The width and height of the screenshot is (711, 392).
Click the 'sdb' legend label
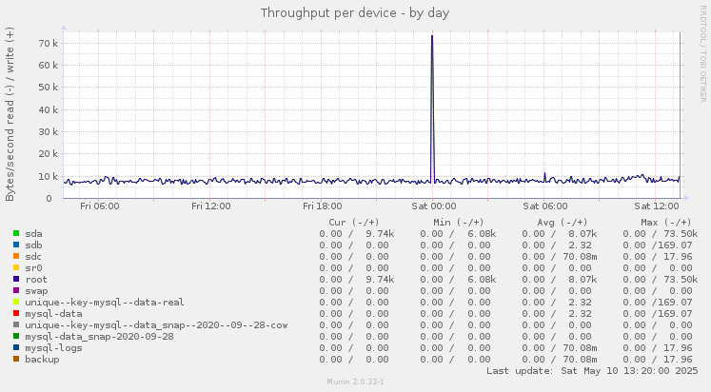point(33,245)
